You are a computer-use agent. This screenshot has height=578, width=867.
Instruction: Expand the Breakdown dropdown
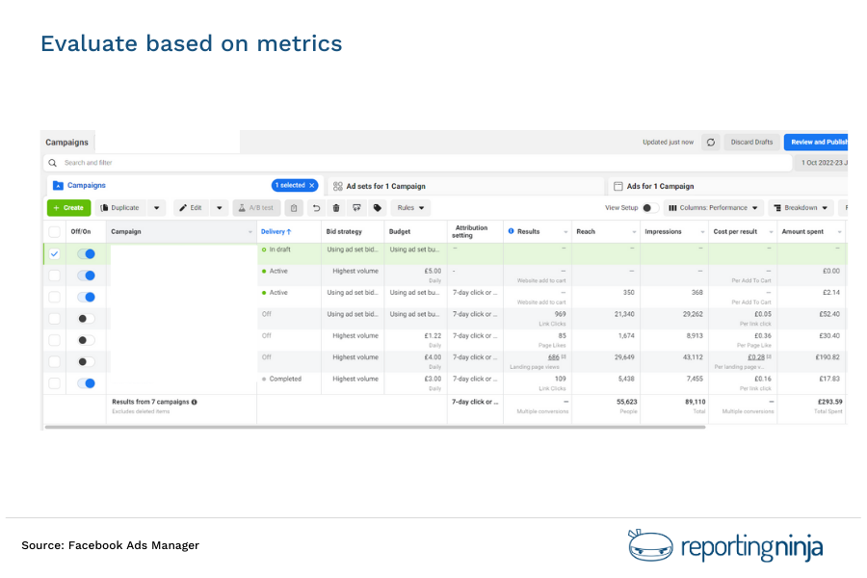(802, 207)
